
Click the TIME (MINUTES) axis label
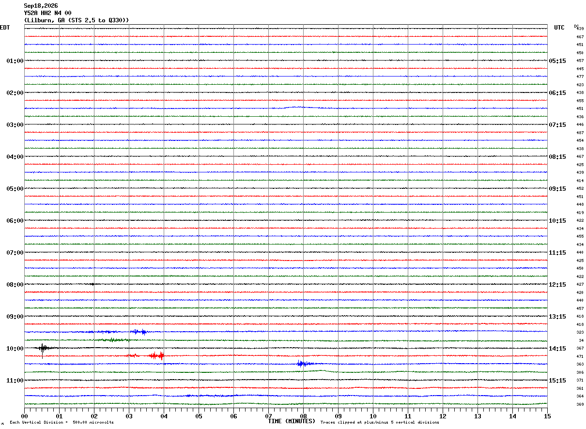tap(292, 421)
